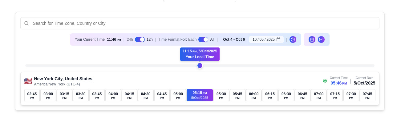Pick the 05:00 PM time cell

(178, 95)
